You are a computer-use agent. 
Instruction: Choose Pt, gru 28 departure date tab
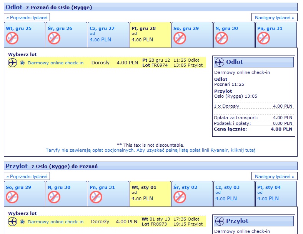pos(150,34)
